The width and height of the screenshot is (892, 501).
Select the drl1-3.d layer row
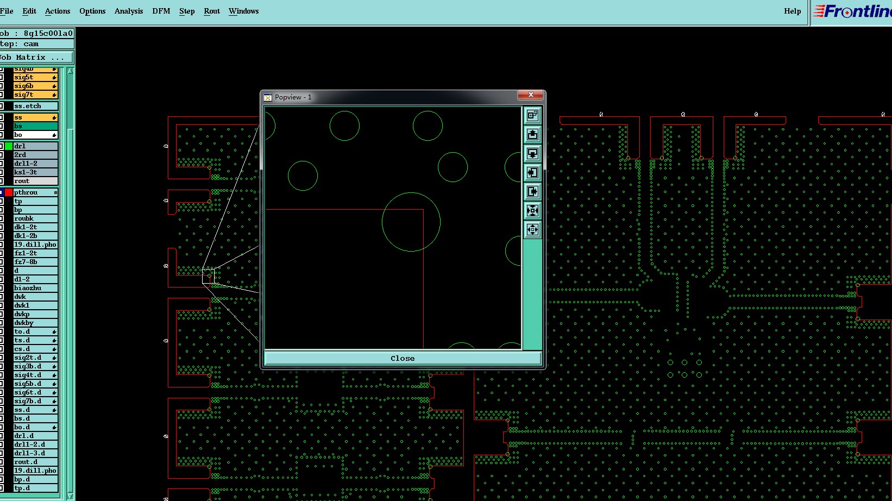[x=35, y=453]
